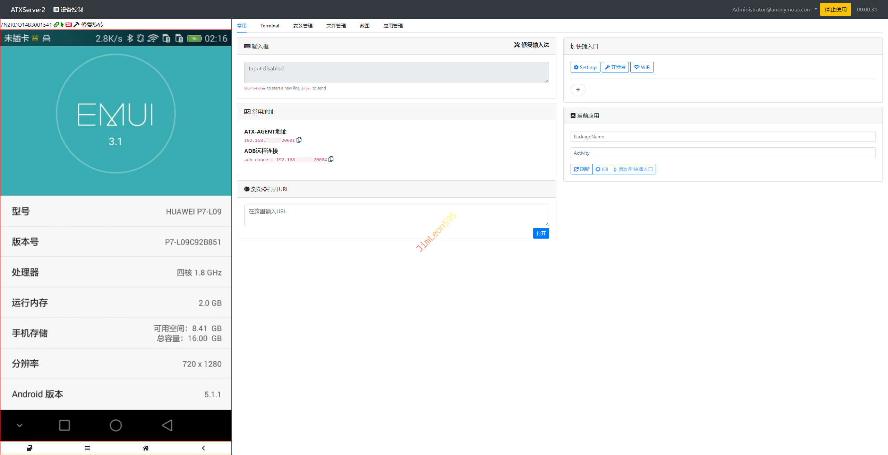This screenshot has height=455, width=888.
Task: Open the Administrator account dropdown
Action: coord(775,9)
